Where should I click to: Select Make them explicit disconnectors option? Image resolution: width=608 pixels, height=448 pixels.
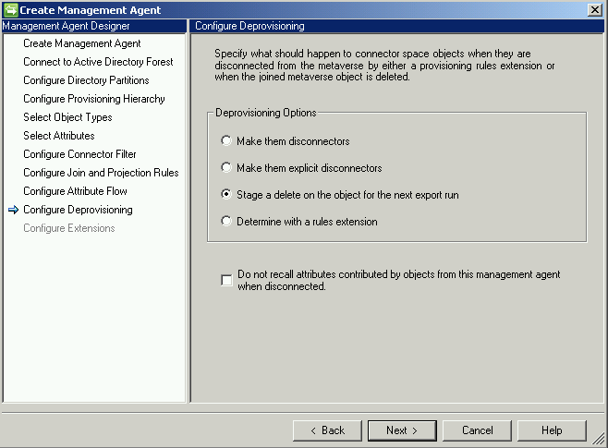coord(226,167)
